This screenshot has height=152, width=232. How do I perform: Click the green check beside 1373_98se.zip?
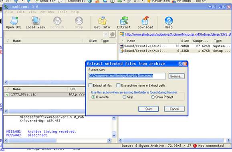[x=7, y=95]
